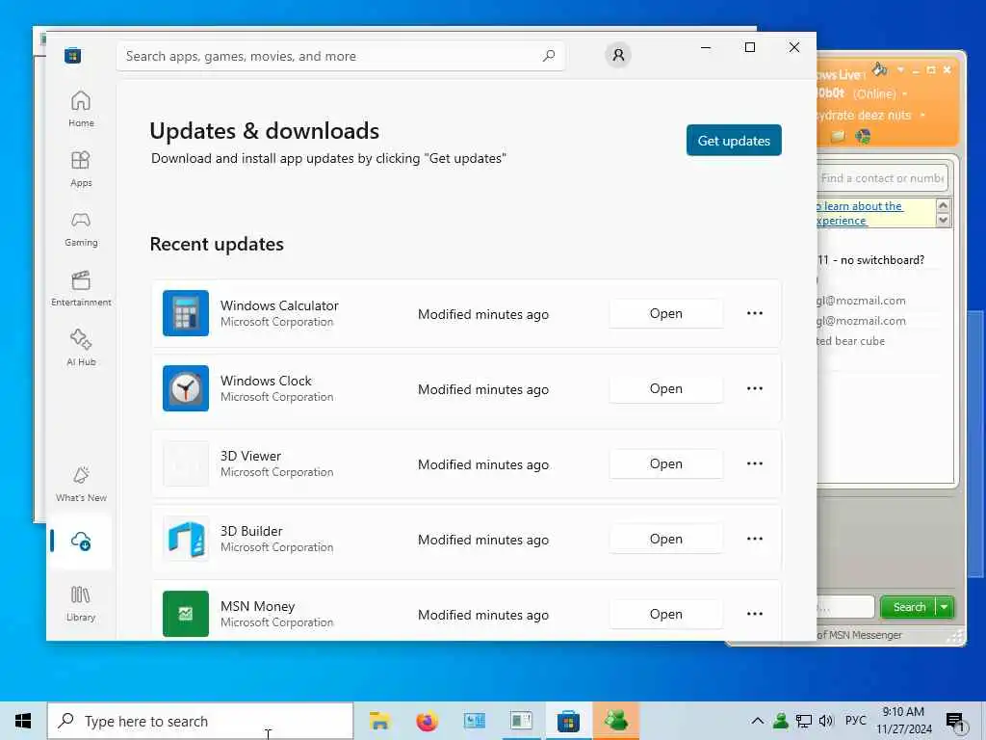The image size is (986, 740).
Task: Open more options for 3D Builder
Action: (755, 539)
